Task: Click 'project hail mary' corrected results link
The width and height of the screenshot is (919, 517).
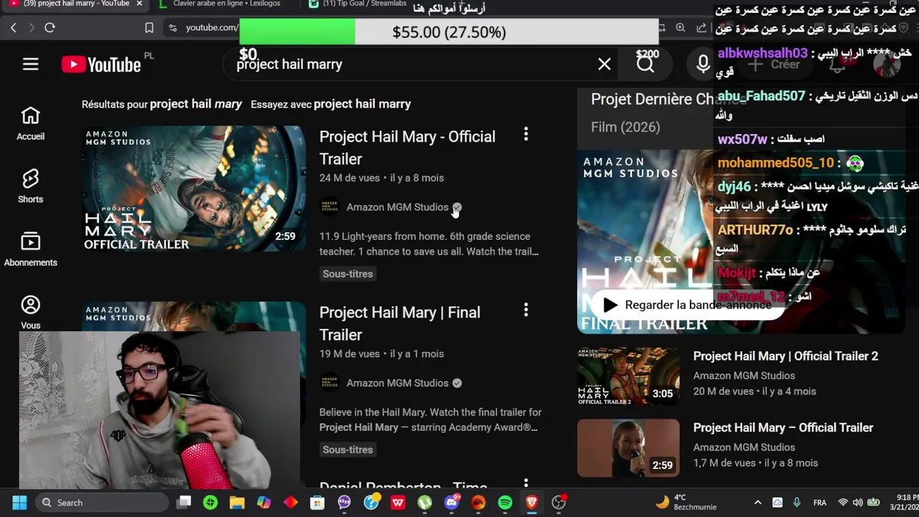Action: pyautogui.click(x=196, y=104)
